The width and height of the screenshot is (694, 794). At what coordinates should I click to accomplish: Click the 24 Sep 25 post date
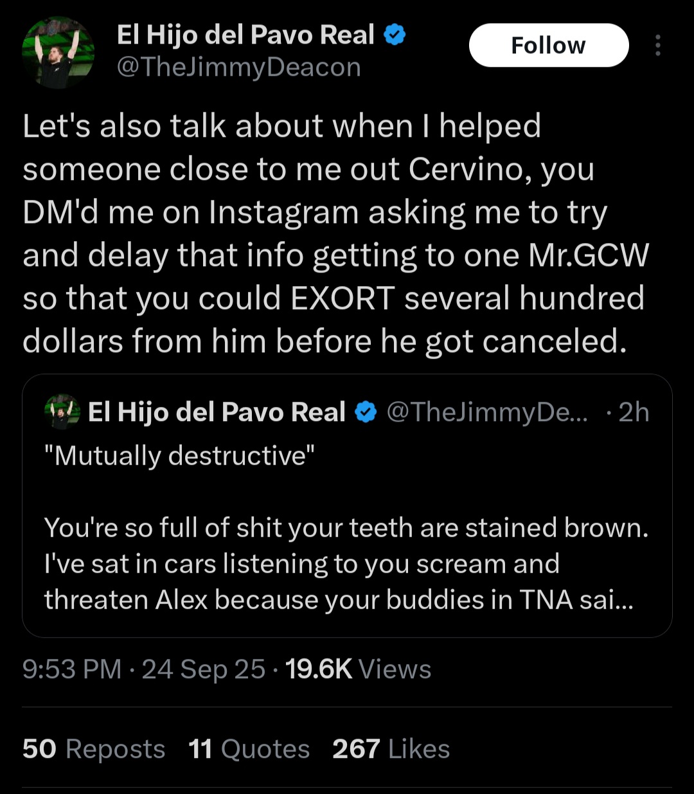pos(203,669)
